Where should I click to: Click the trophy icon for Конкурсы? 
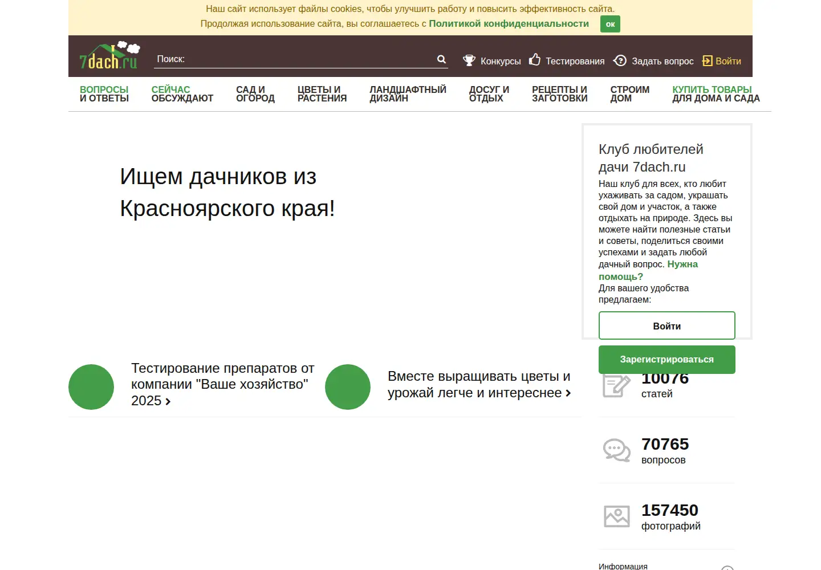(x=469, y=60)
